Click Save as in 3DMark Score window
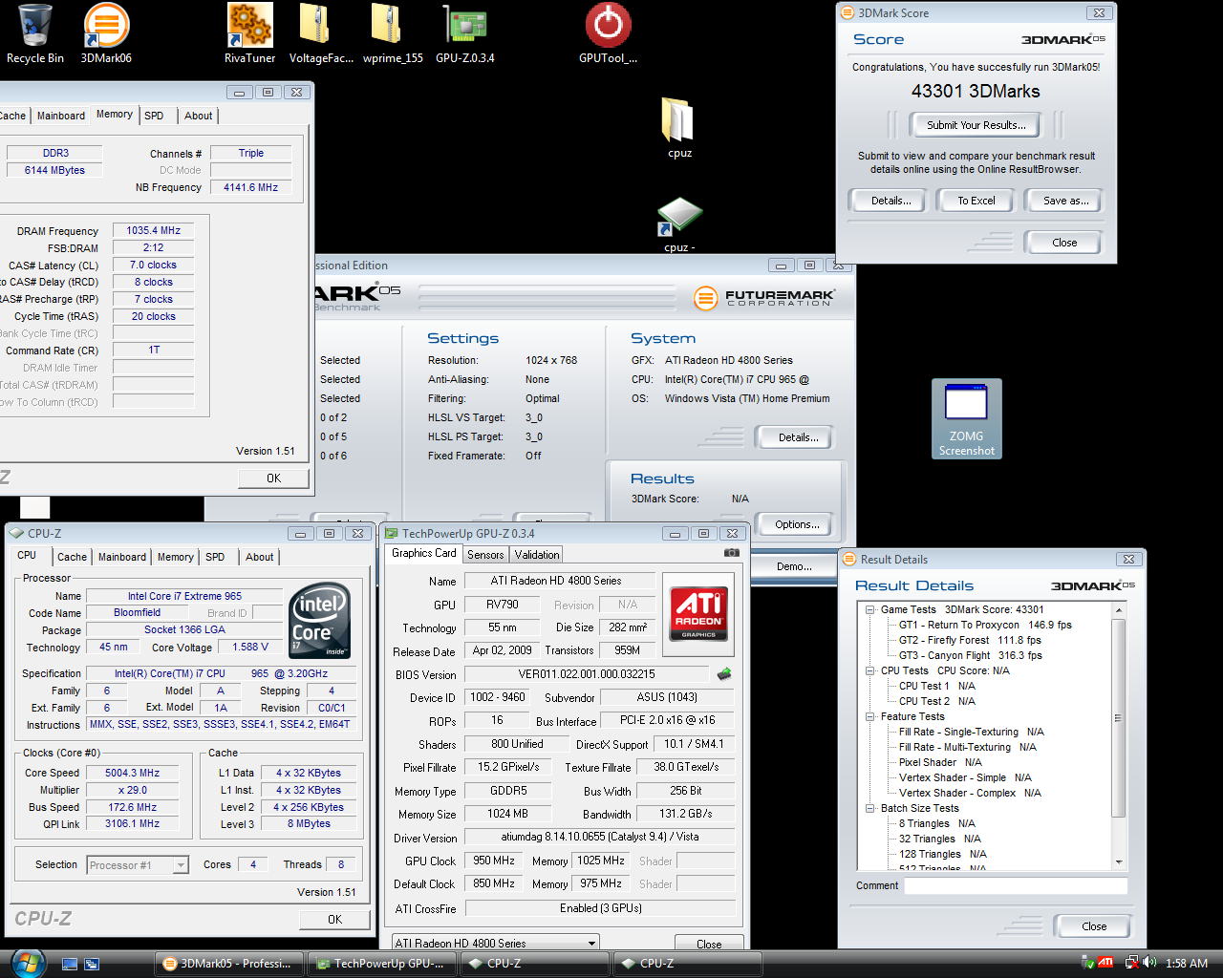 pyautogui.click(x=1065, y=201)
